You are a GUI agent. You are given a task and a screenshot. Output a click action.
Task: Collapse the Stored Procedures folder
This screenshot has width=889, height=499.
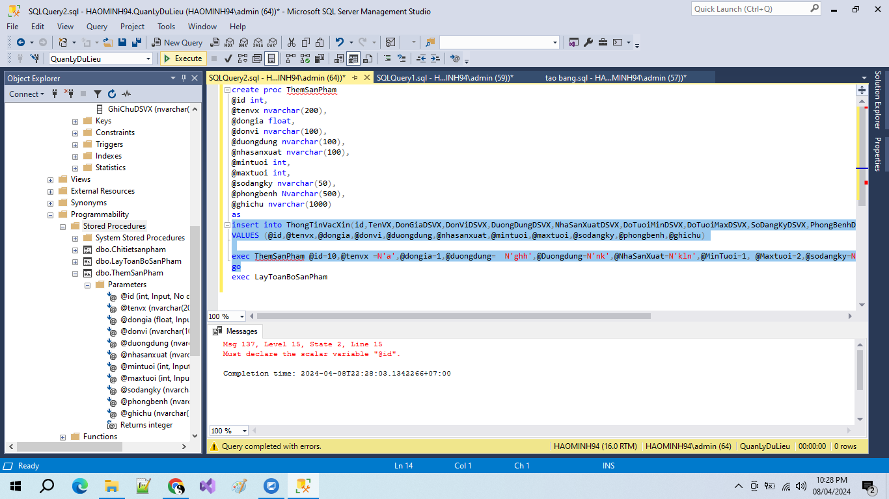point(63,226)
